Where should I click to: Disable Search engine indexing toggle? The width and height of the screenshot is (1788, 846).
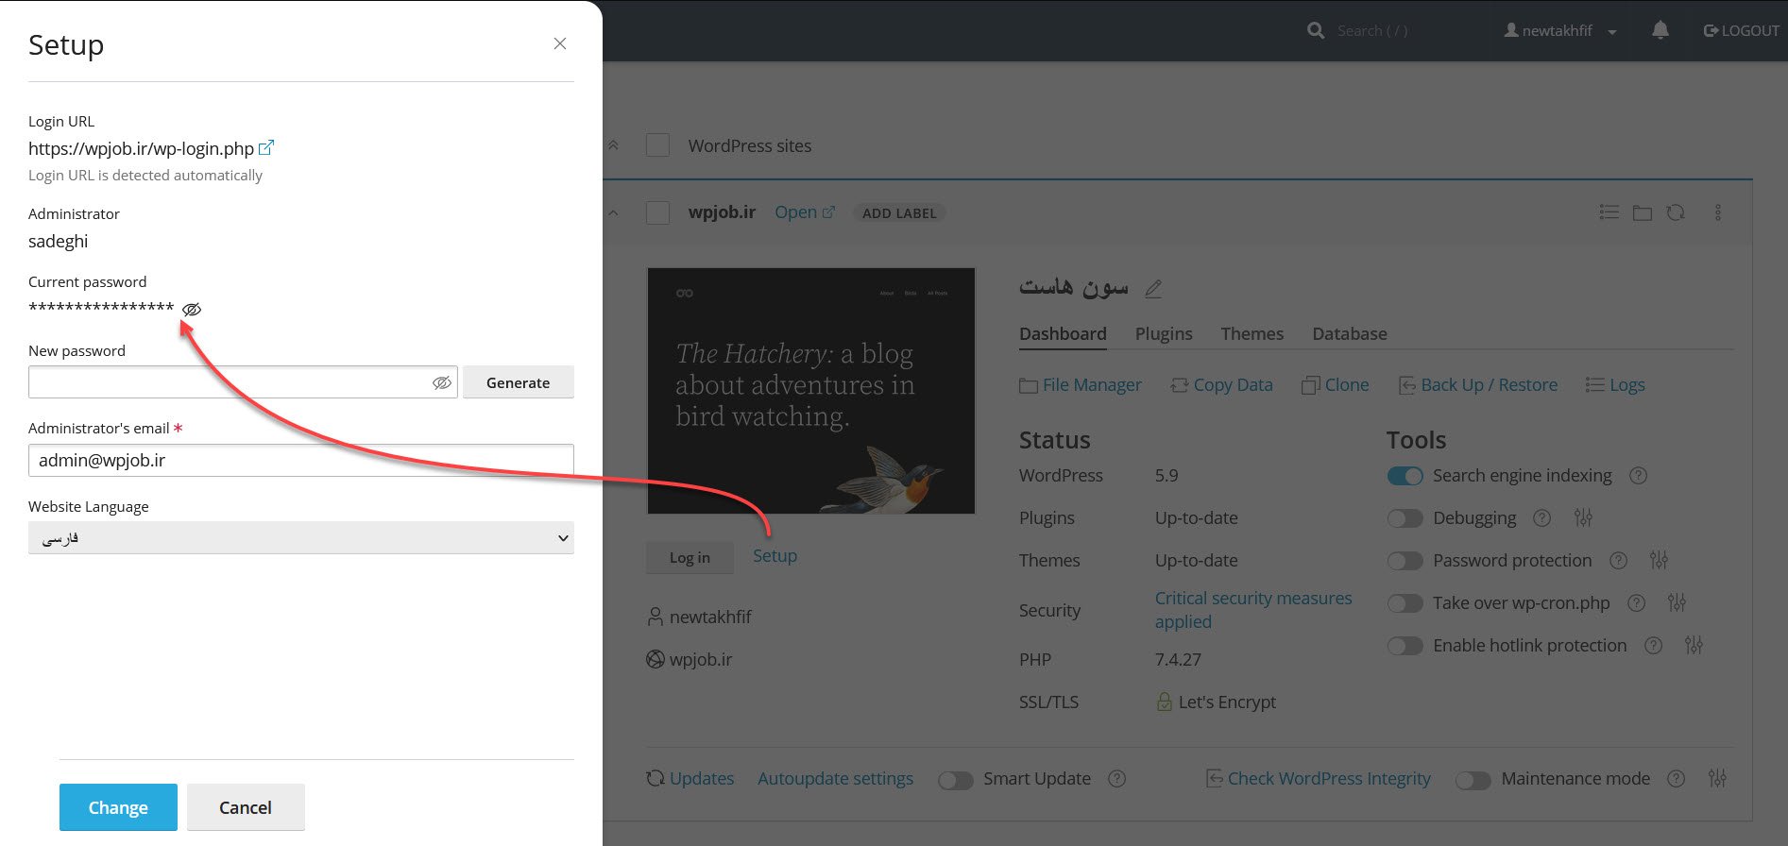(x=1405, y=476)
